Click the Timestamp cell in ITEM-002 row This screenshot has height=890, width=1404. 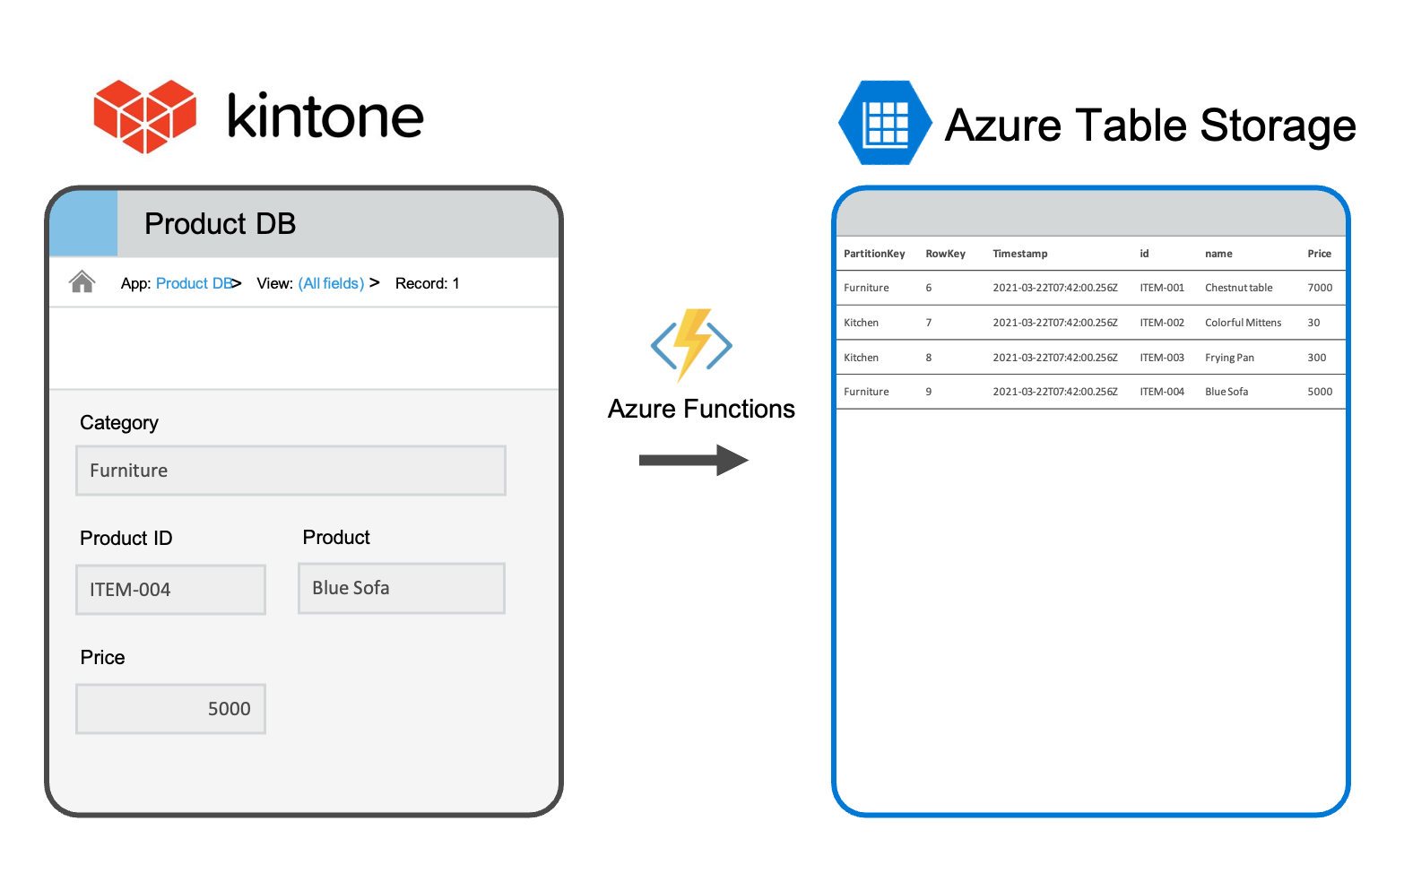click(1055, 323)
